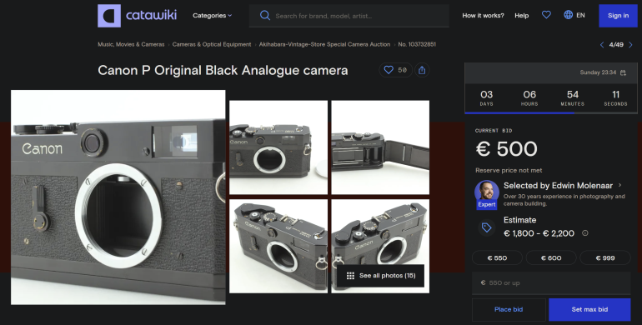
Task: Select the € 999 quick bid
Action: point(605,257)
